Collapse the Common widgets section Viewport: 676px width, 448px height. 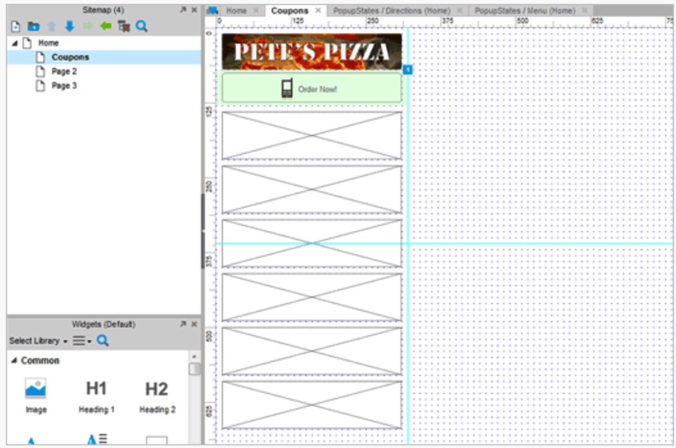click(x=14, y=361)
